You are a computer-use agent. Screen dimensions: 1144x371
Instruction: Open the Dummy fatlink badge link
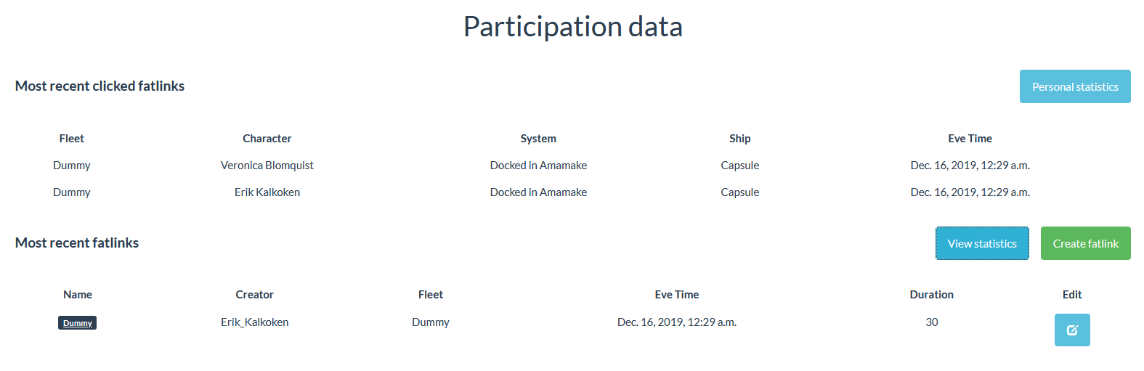(78, 323)
